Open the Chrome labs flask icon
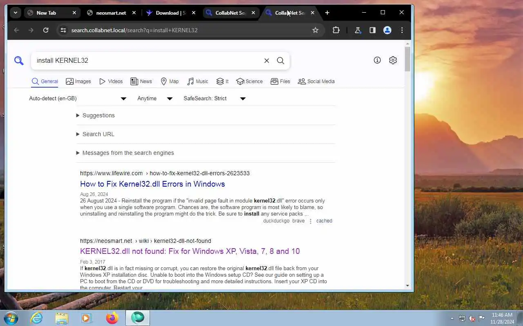The image size is (523, 326). pos(358,30)
